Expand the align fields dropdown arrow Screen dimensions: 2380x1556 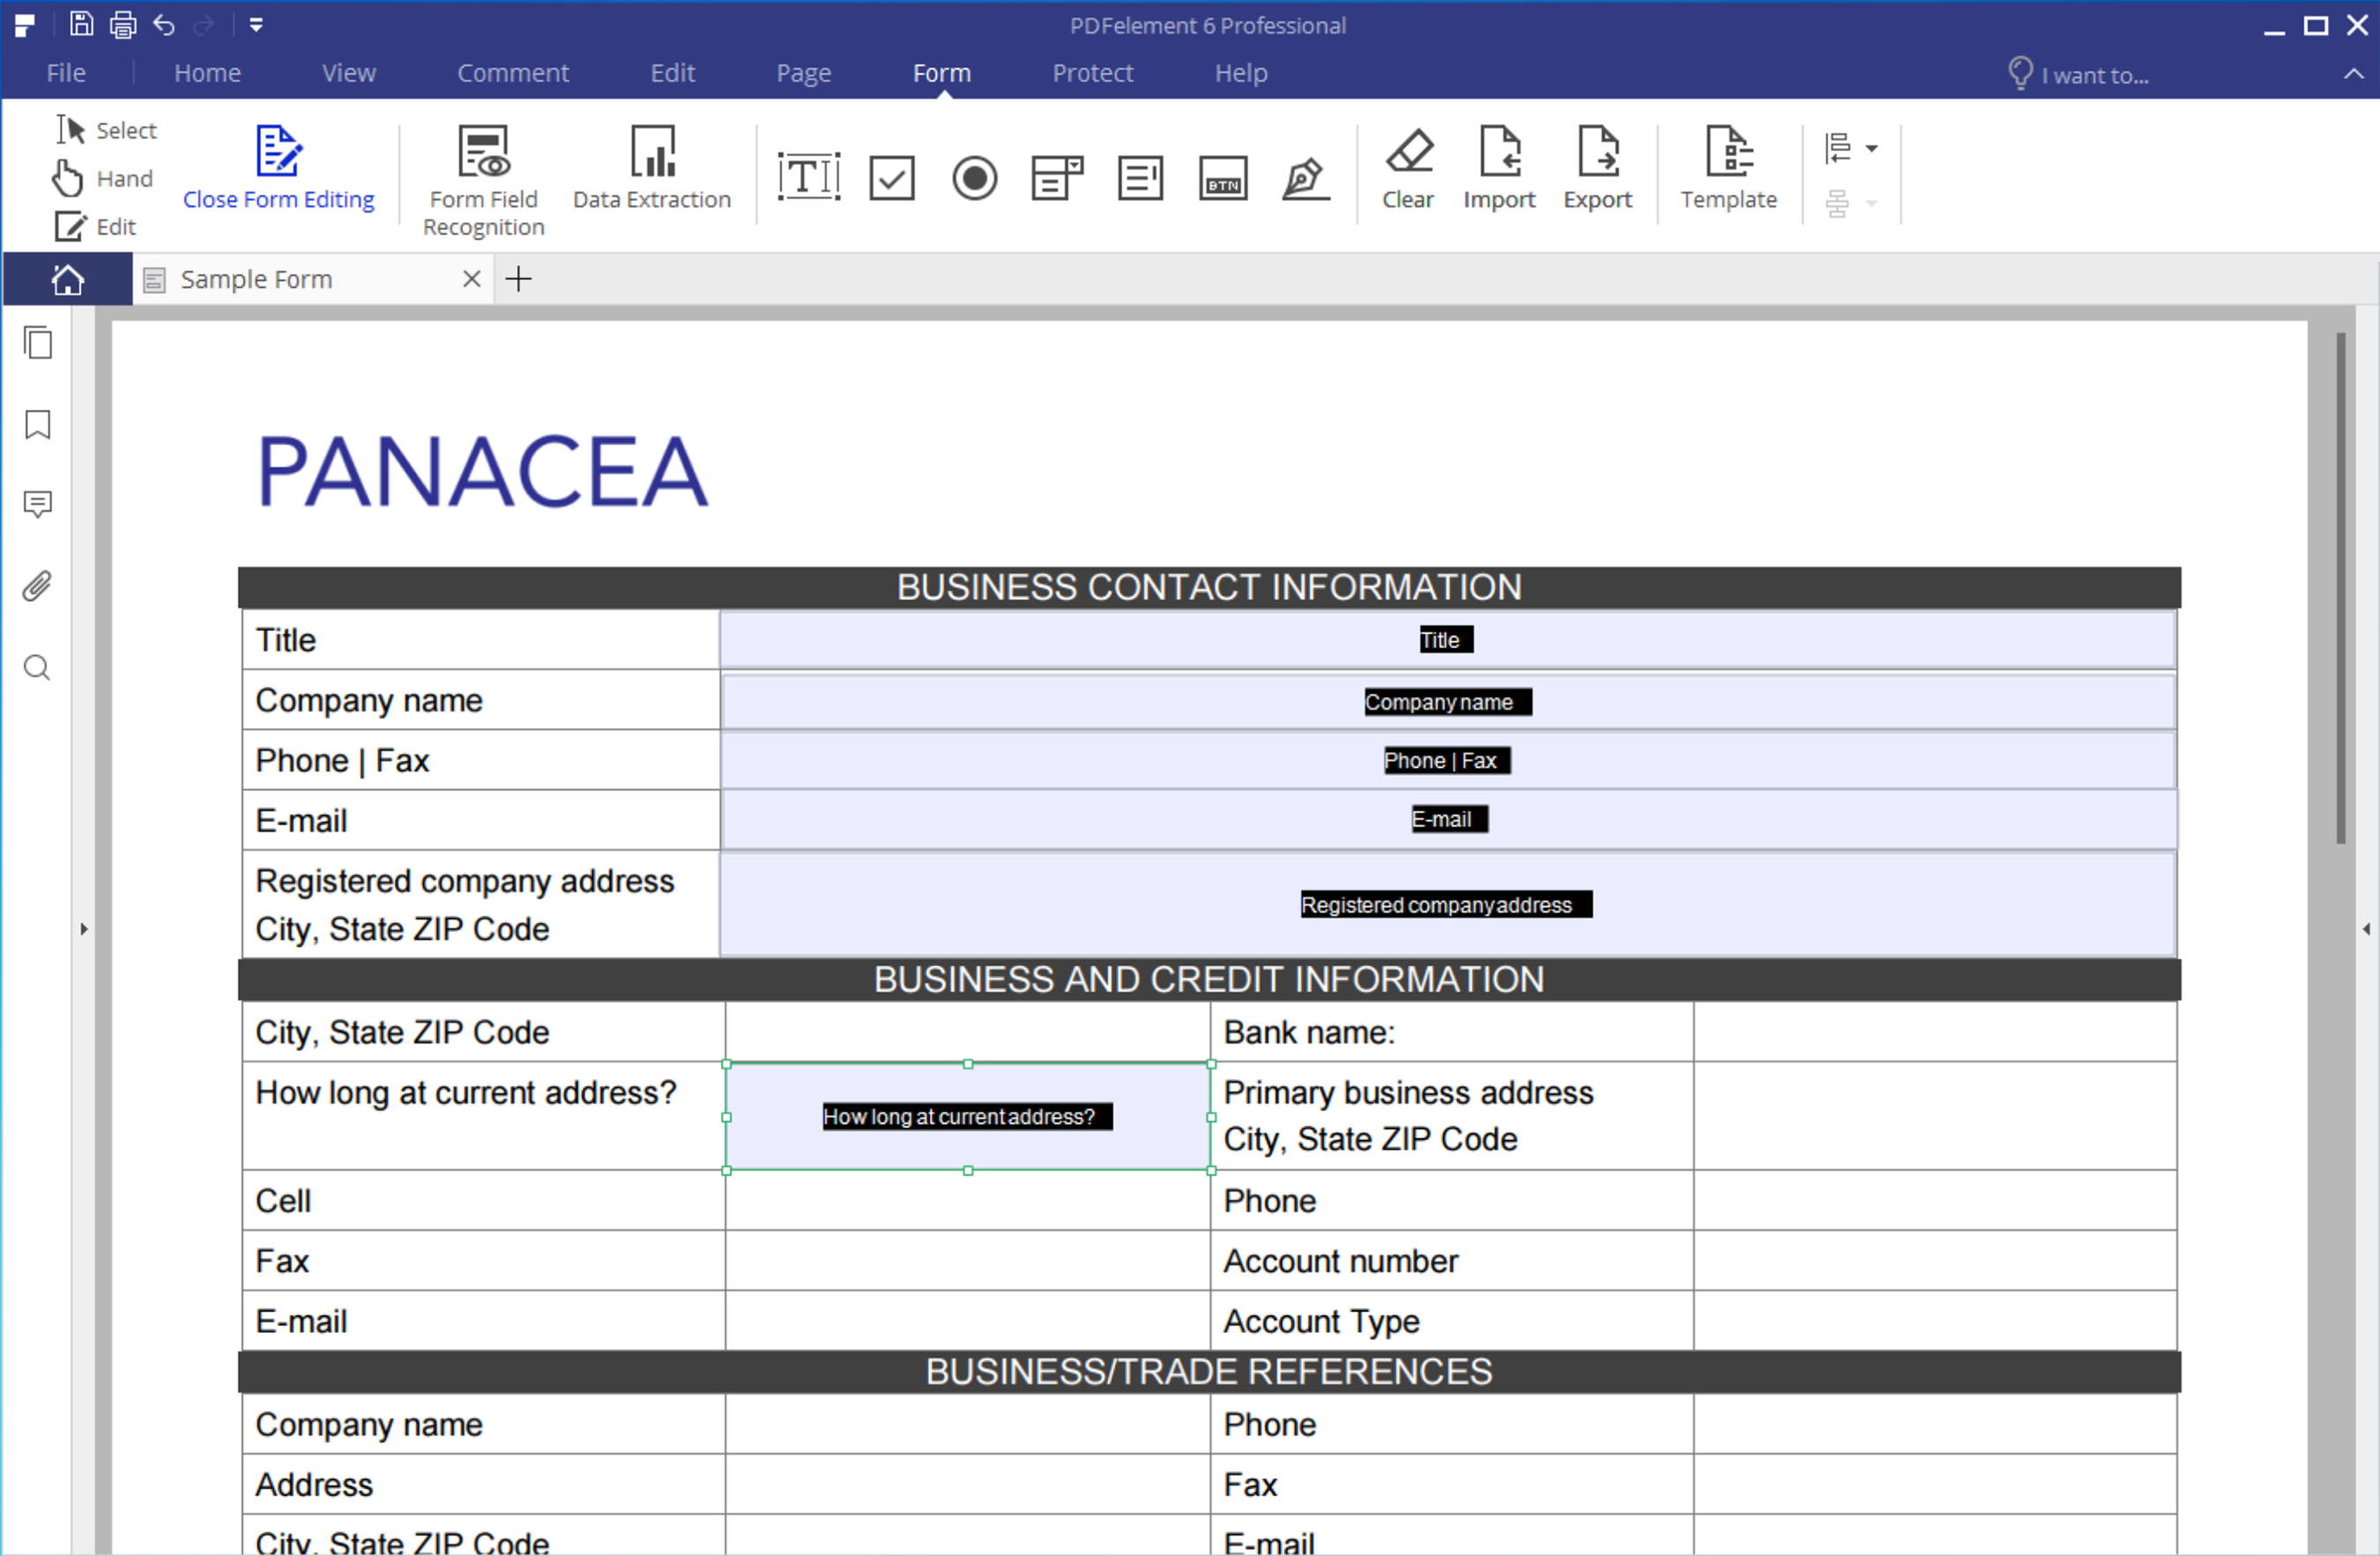1872,149
